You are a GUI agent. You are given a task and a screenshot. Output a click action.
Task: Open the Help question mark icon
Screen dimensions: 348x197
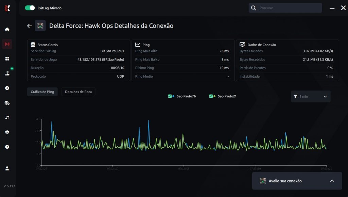pos(7,147)
